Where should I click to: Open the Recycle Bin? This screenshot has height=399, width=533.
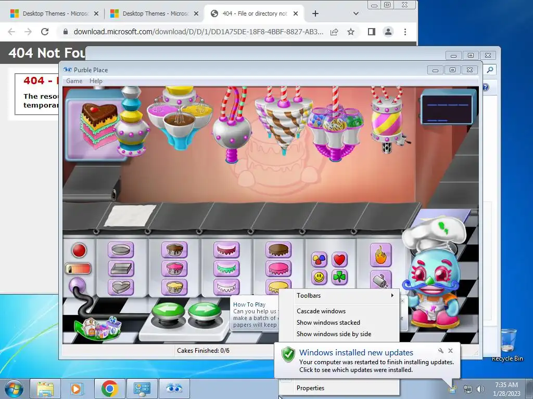pos(507,344)
